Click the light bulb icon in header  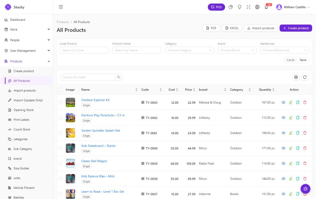pos(240,7)
